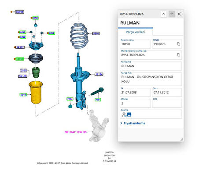Image resolution: width=199 pixels, height=170 pixels.
Task: Click the Parça Adı description field
Action: 151,79
